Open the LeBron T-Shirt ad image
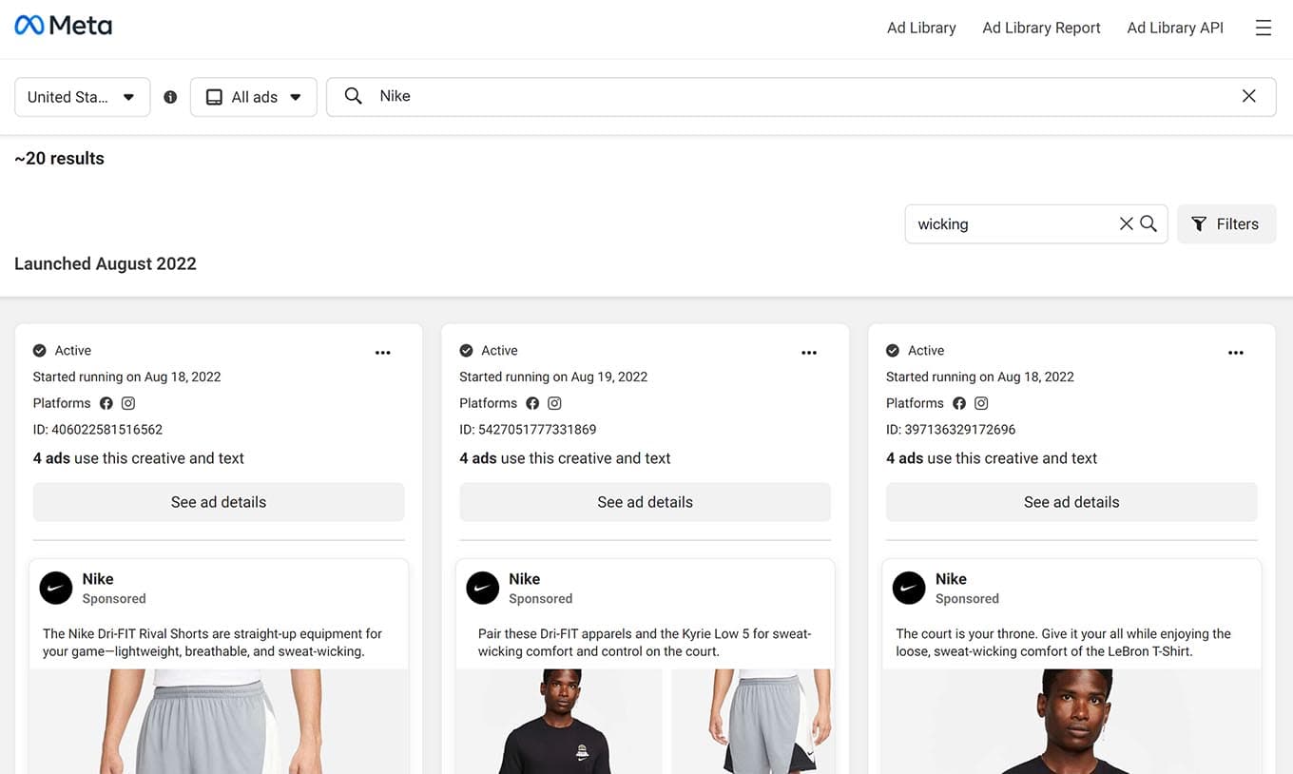Screen dimensions: 1293x774 pos(1071,722)
